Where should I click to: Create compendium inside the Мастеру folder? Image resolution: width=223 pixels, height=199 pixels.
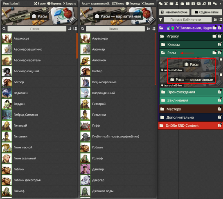coord(220,109)
